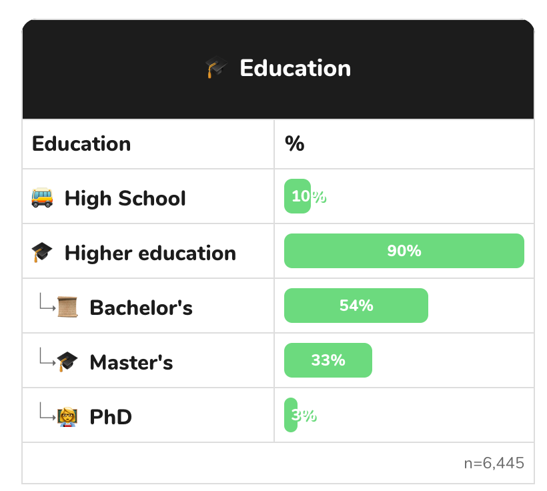Screen dimensions: 547x491
Task: Click the n=6,445 sample size text
Action: (494, 463)
